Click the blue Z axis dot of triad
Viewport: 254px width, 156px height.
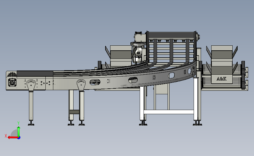pyautogui.click(x=19, y=138)
